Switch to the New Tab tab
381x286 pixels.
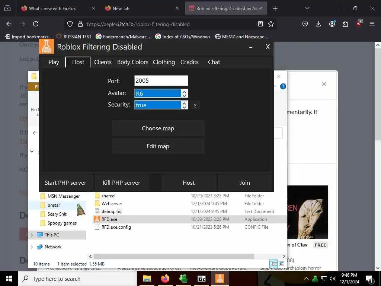[121, 9]
